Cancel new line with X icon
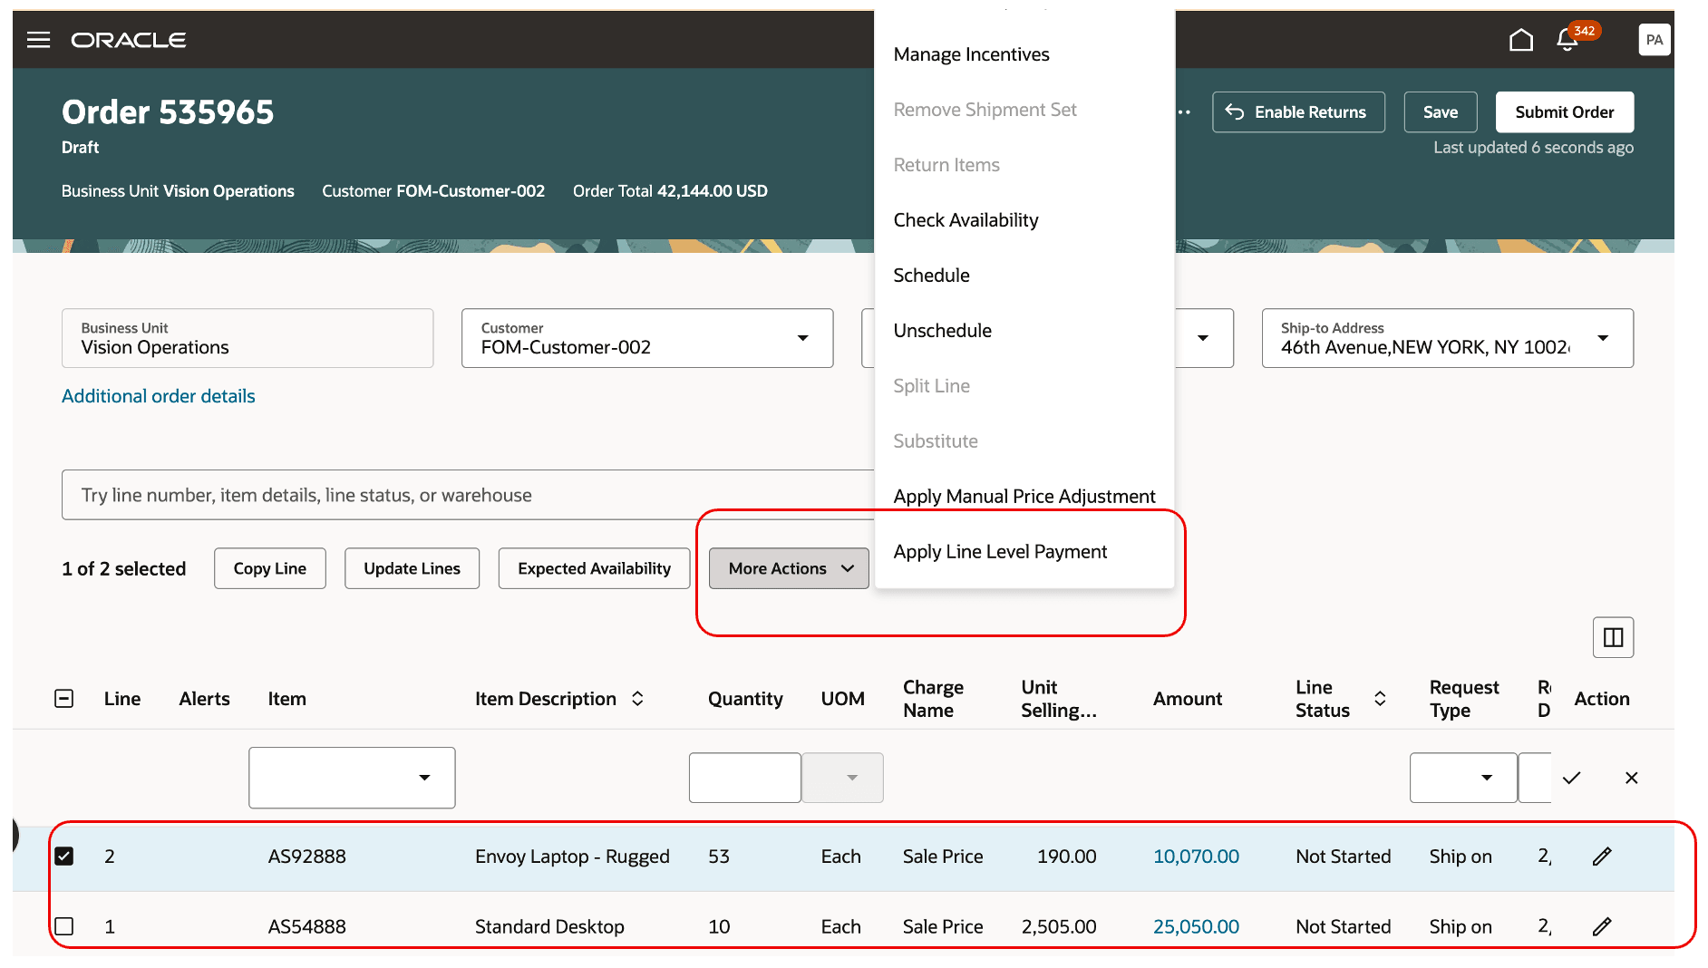Viewport: 1708px width, 968px height. coord(1631,778)
